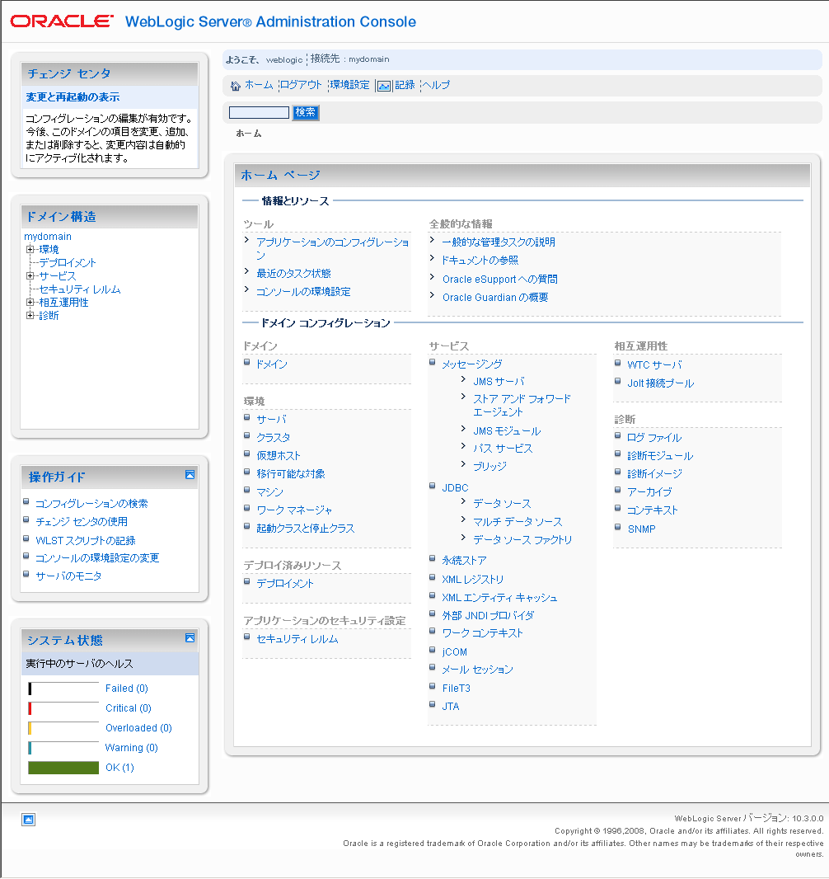
Task: Open デプロイメント under デプロイ済みリソース
Action: click(285, 584)
